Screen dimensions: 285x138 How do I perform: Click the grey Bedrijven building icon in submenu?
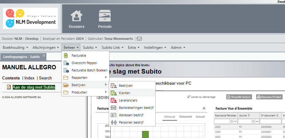coord(113,86)
